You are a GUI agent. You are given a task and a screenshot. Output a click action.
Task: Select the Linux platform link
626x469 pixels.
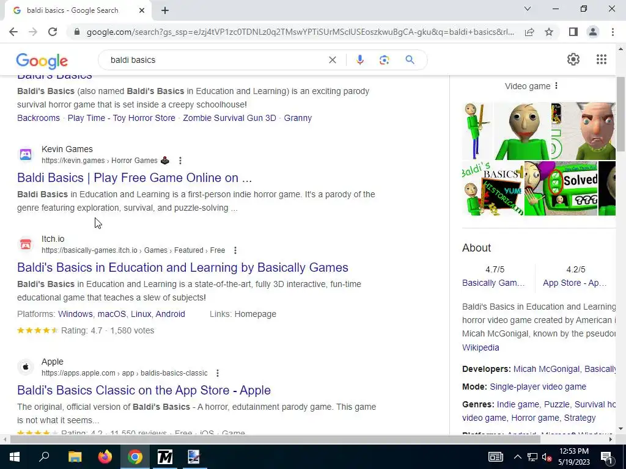(x=141, y=314)
